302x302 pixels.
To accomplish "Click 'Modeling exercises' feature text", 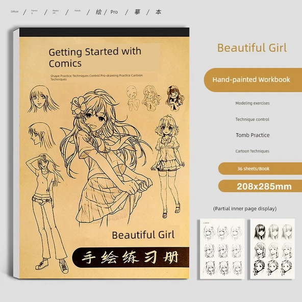I will pyautogui.click(x=253, y=103).
